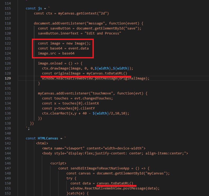Click 'touches[0].clientX' on line 134

pos(80,103)
